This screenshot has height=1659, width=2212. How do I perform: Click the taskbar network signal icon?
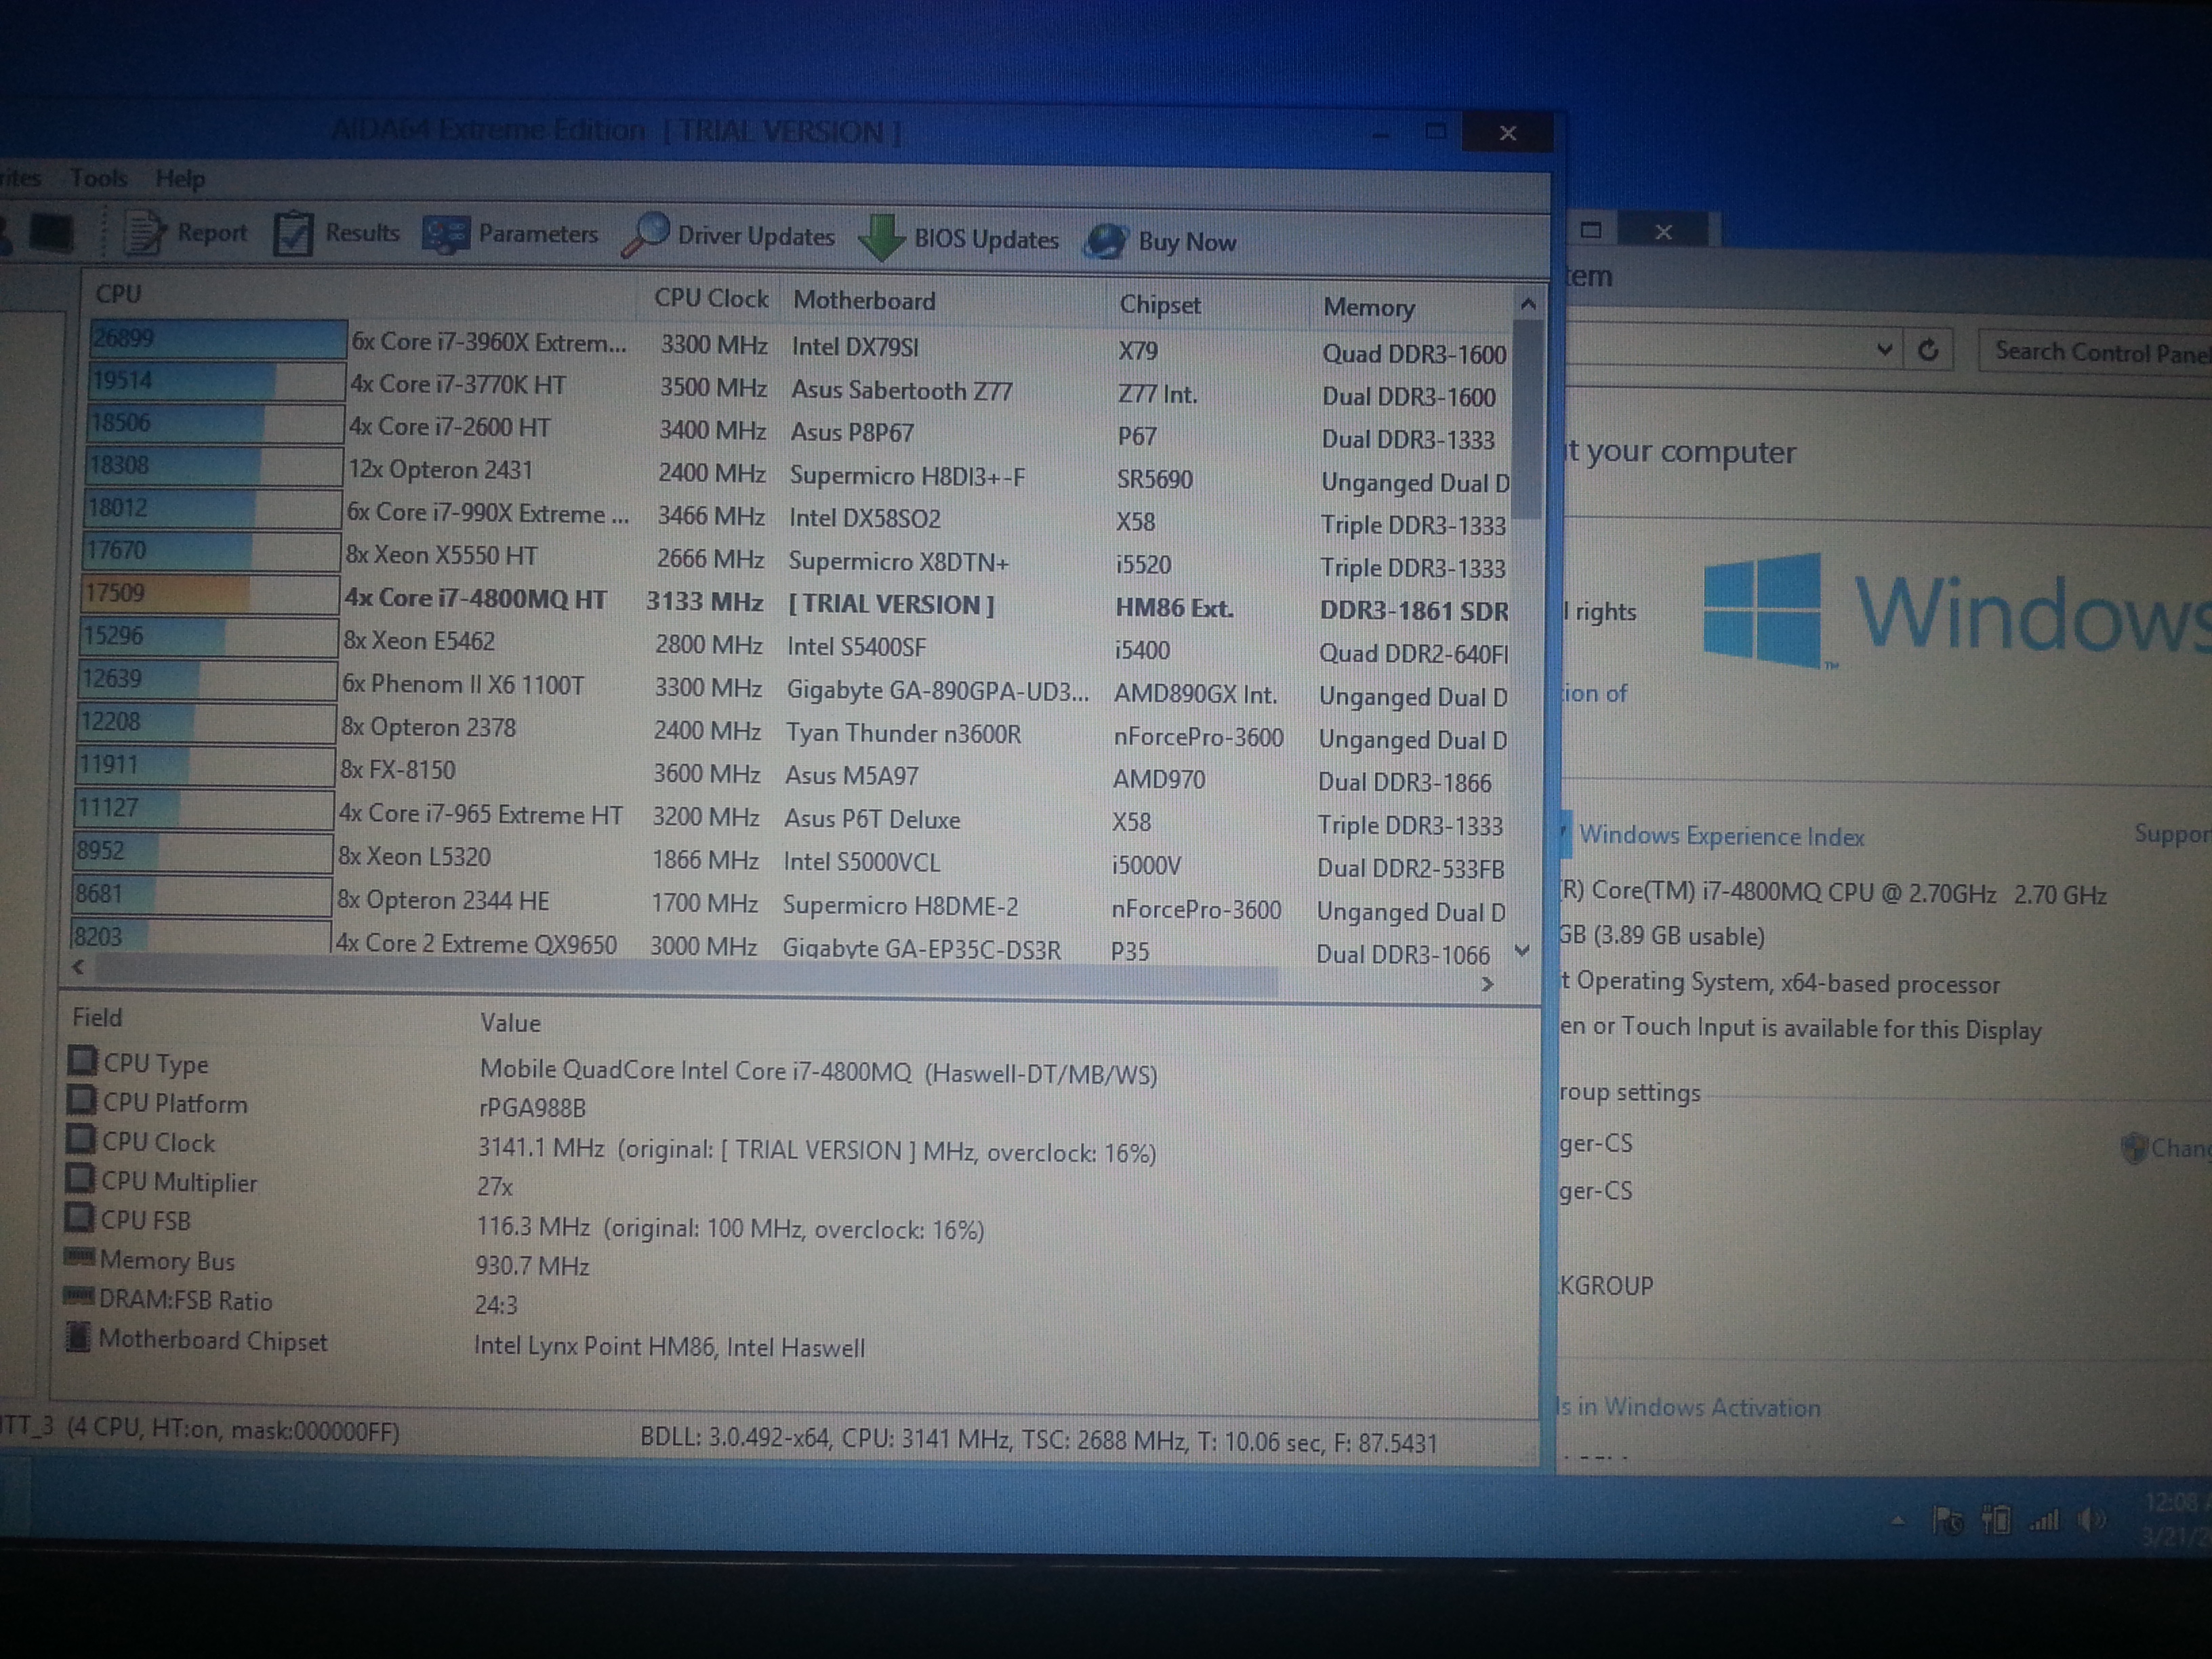point(2044,1521)
